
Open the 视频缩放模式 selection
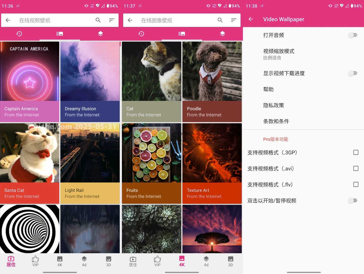[279, 54]
